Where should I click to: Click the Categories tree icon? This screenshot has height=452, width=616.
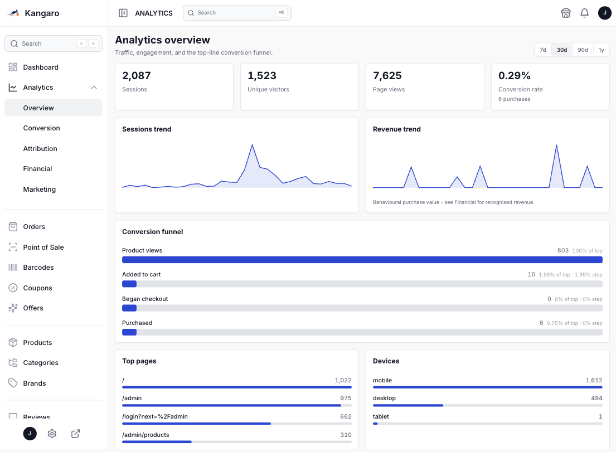[x=13, y=362]
